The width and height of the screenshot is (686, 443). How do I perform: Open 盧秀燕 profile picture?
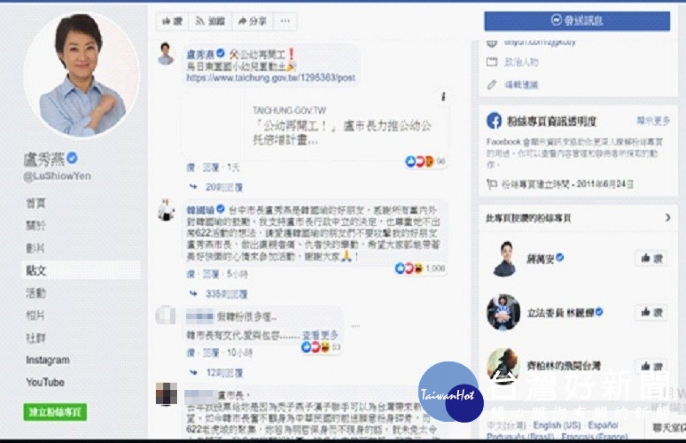81,75
